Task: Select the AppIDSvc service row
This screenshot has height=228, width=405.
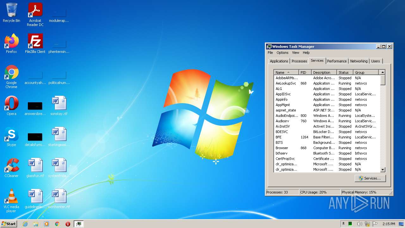Action: point(327,94)
